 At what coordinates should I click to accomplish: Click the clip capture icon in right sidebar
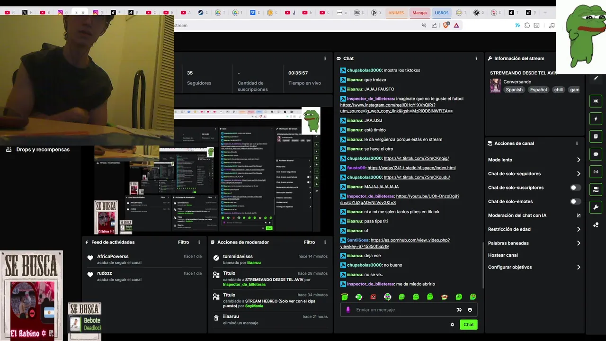tap(596, 101)
